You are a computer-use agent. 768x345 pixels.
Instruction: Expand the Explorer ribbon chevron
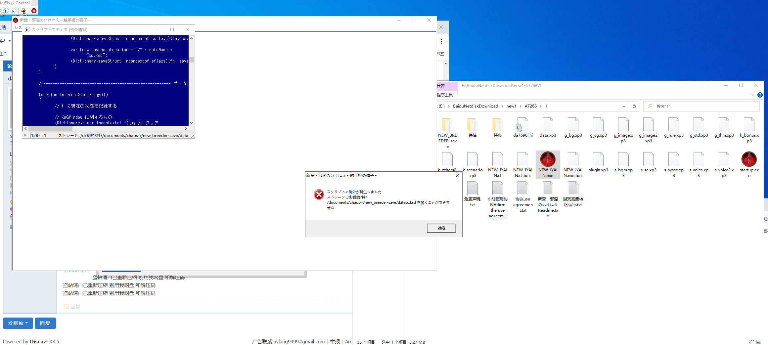tap(752, 95)
